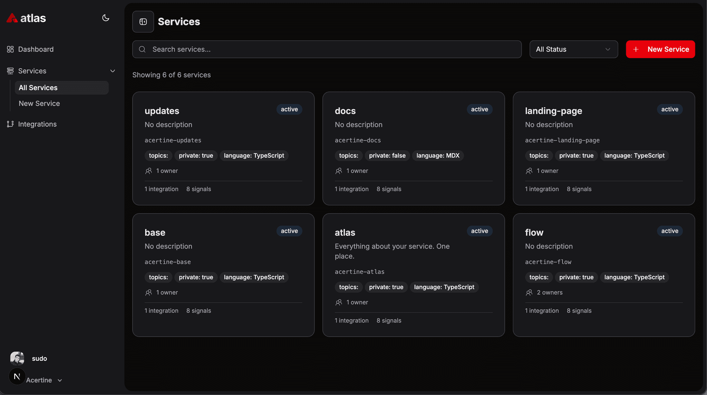Viewport: 707px width, 395px height.
Task: Select All Services in the sidebar
Action: [x=38, y=87]
